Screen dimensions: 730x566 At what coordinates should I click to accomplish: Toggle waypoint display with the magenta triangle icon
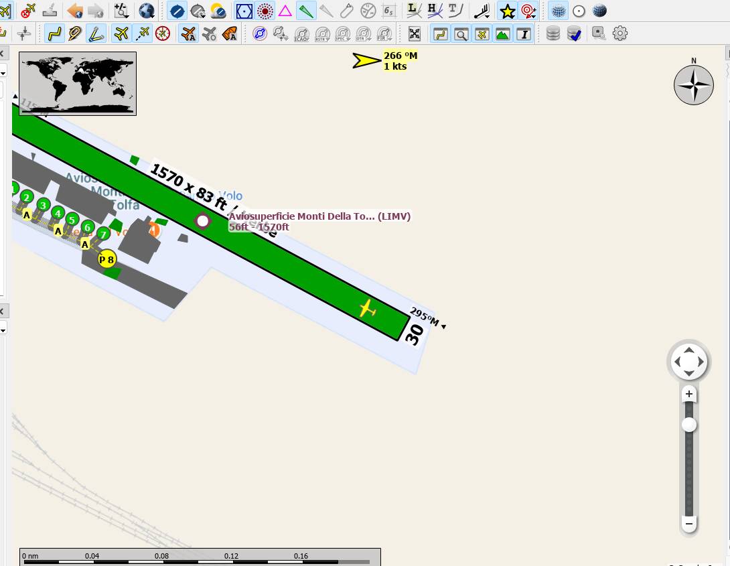285,11
